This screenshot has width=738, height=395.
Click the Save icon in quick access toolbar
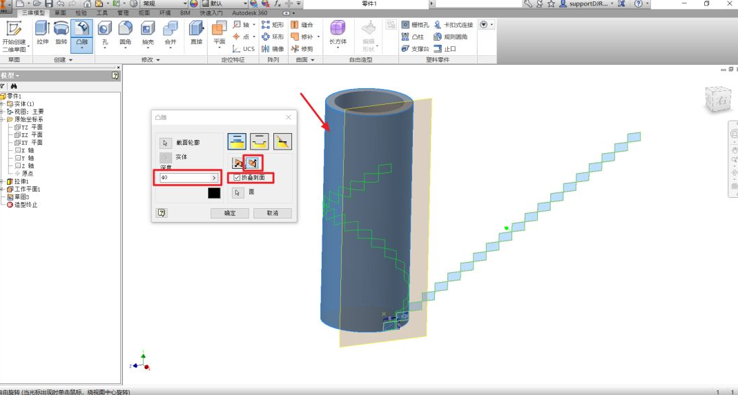point(48,3)
